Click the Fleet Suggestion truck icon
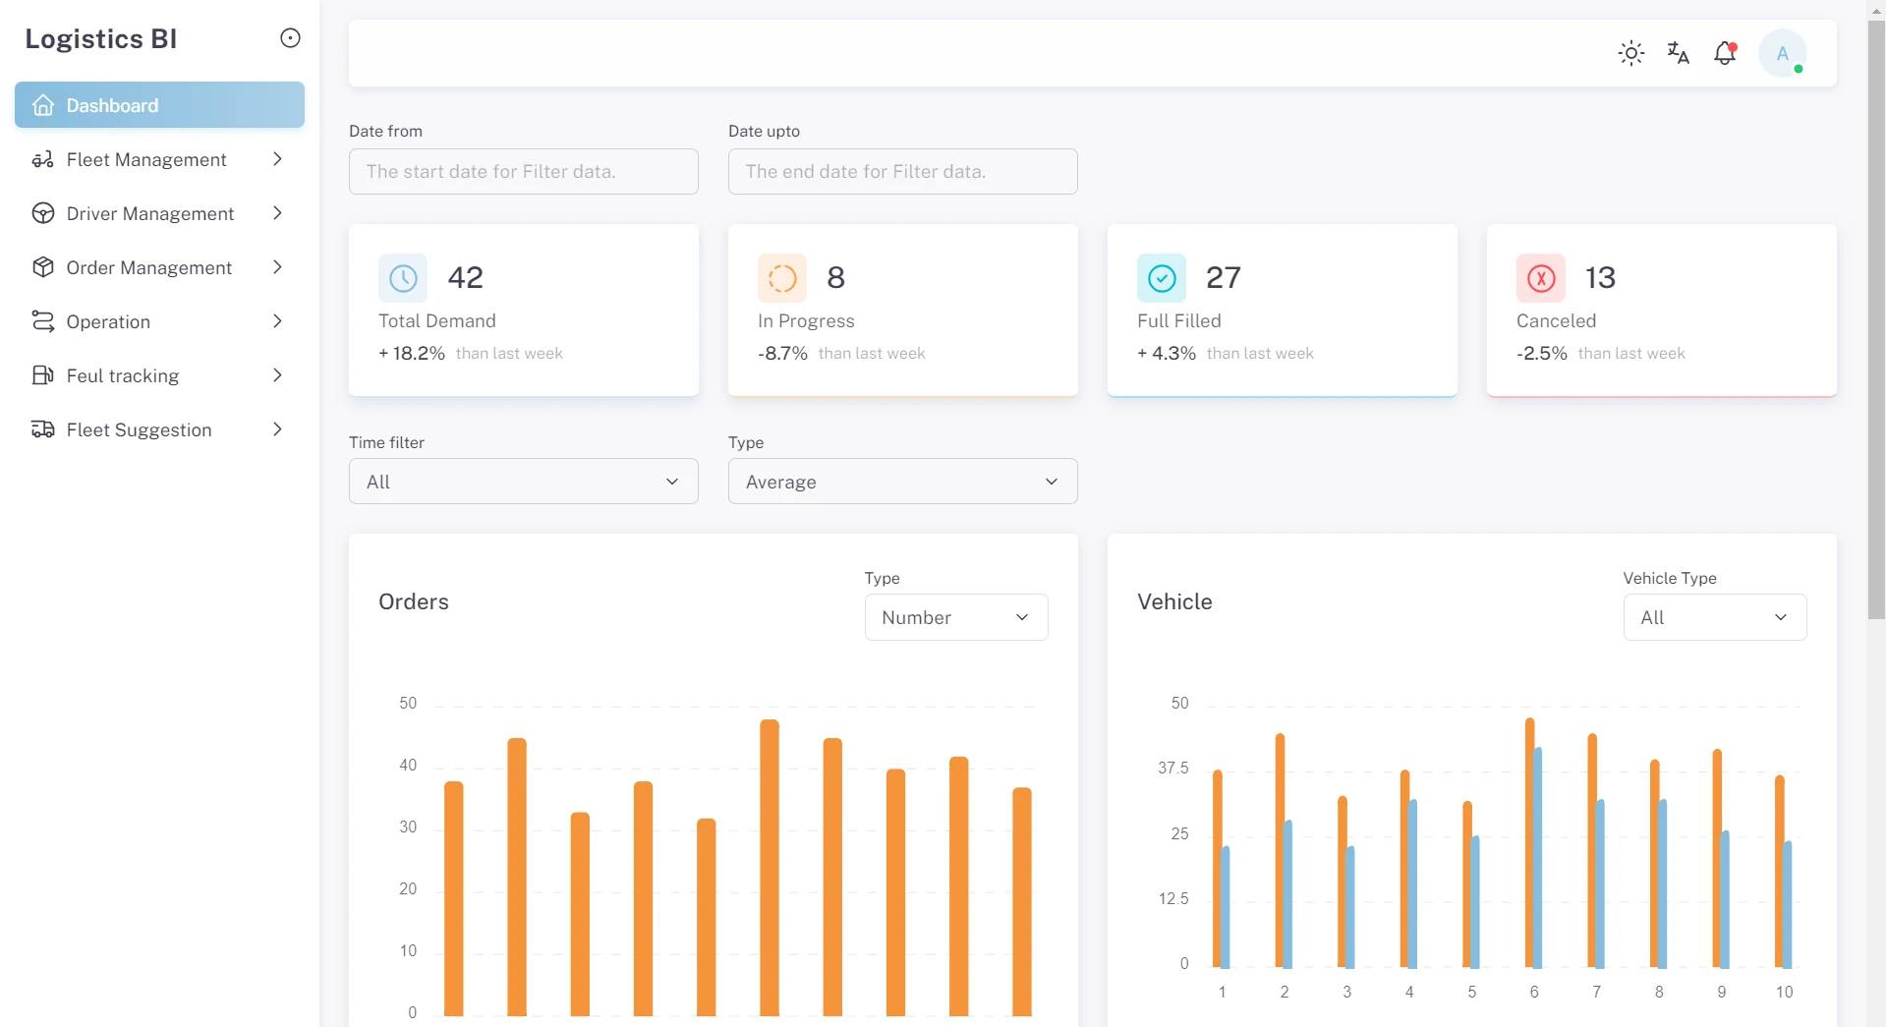1886x1027 pixels. coord(43,429)
